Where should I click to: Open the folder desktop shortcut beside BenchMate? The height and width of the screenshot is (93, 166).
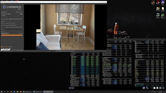click(x=163, y=9)
